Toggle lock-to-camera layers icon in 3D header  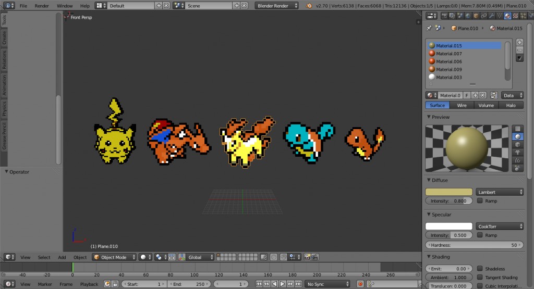coord(263,257)
